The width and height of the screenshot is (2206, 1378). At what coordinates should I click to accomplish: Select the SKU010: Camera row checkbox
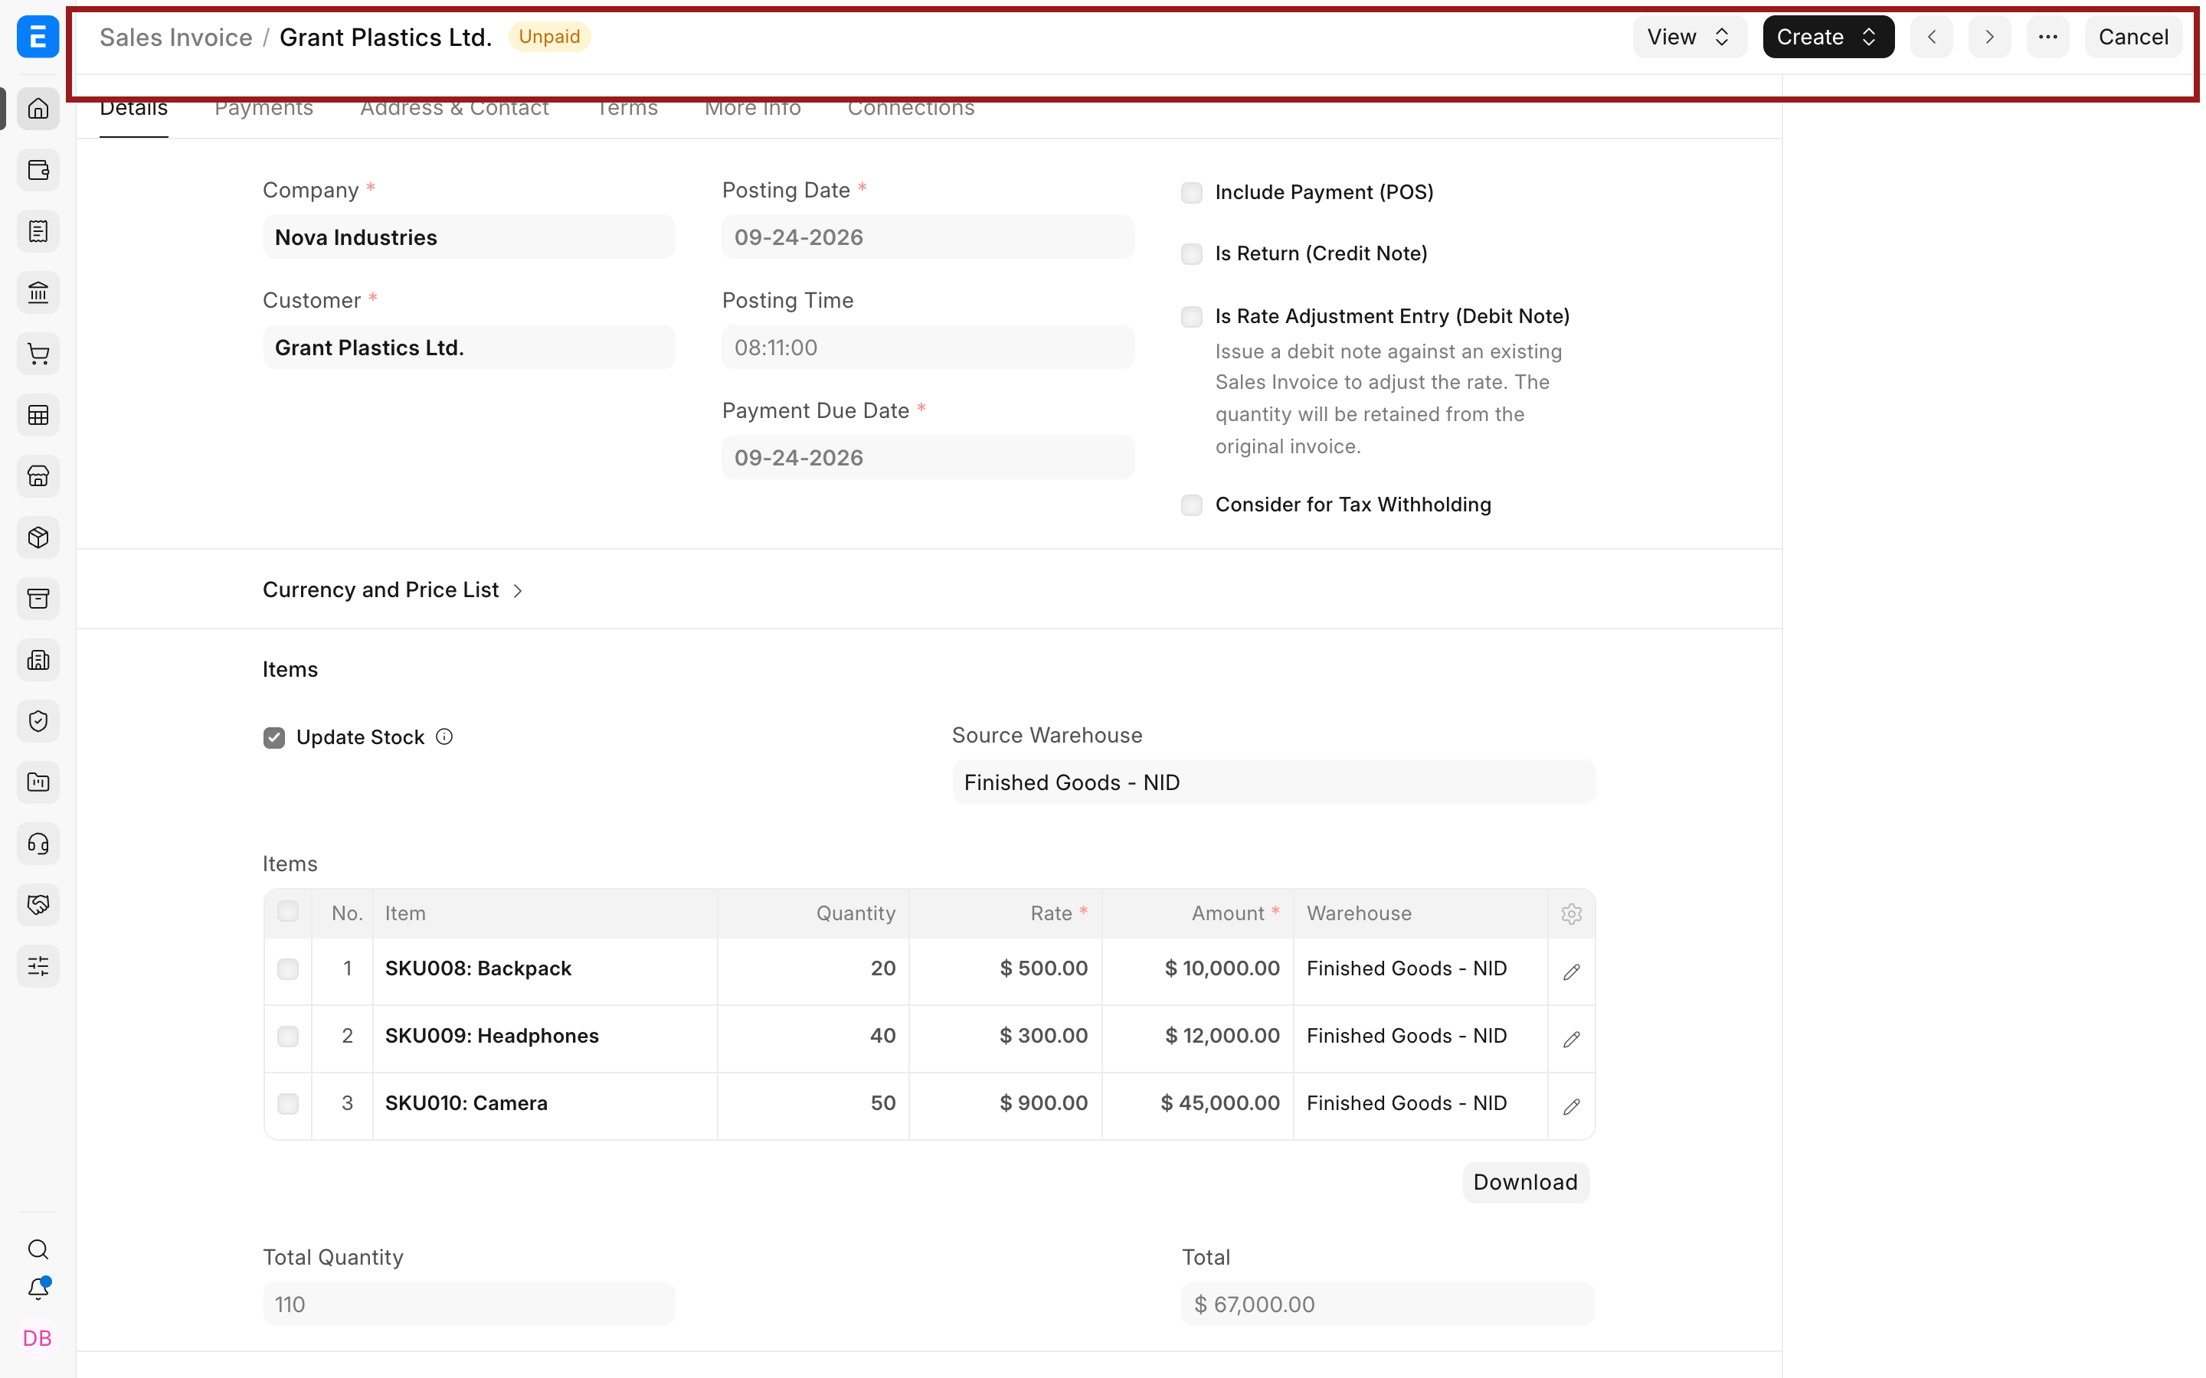click(x=287, y=1104)
